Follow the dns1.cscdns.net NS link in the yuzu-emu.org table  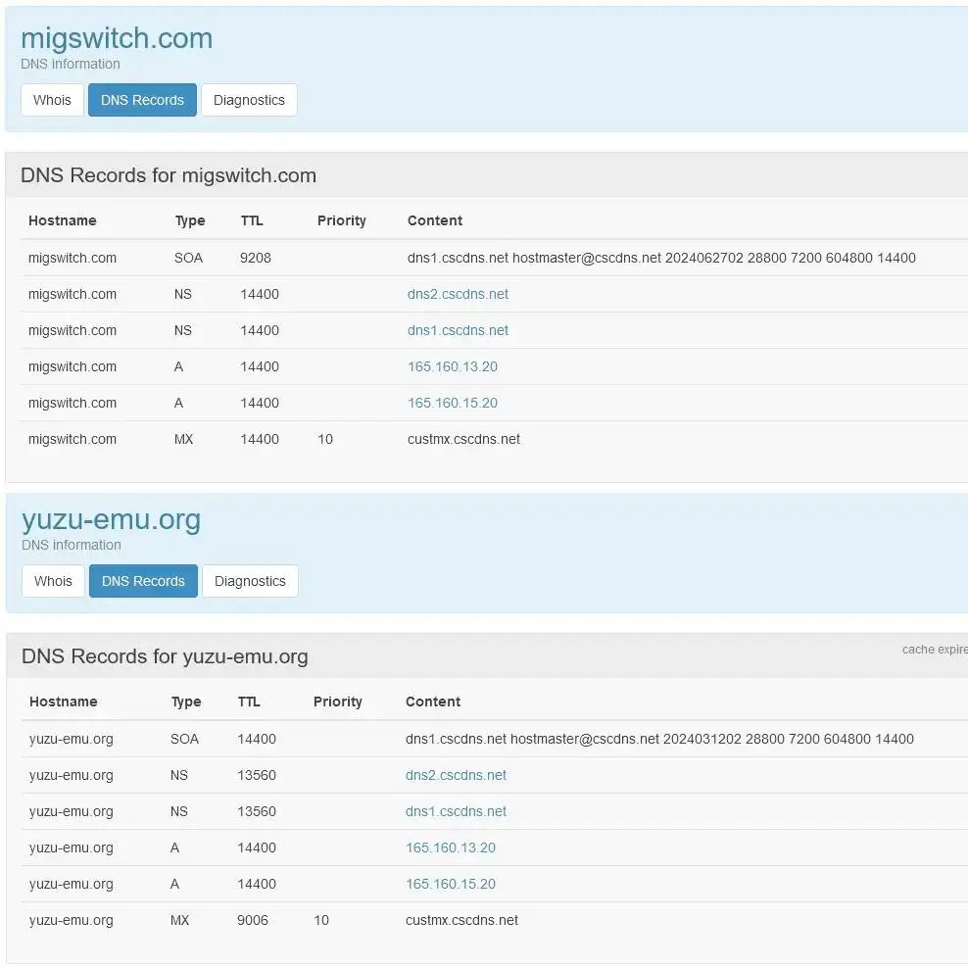coord(456,811)
